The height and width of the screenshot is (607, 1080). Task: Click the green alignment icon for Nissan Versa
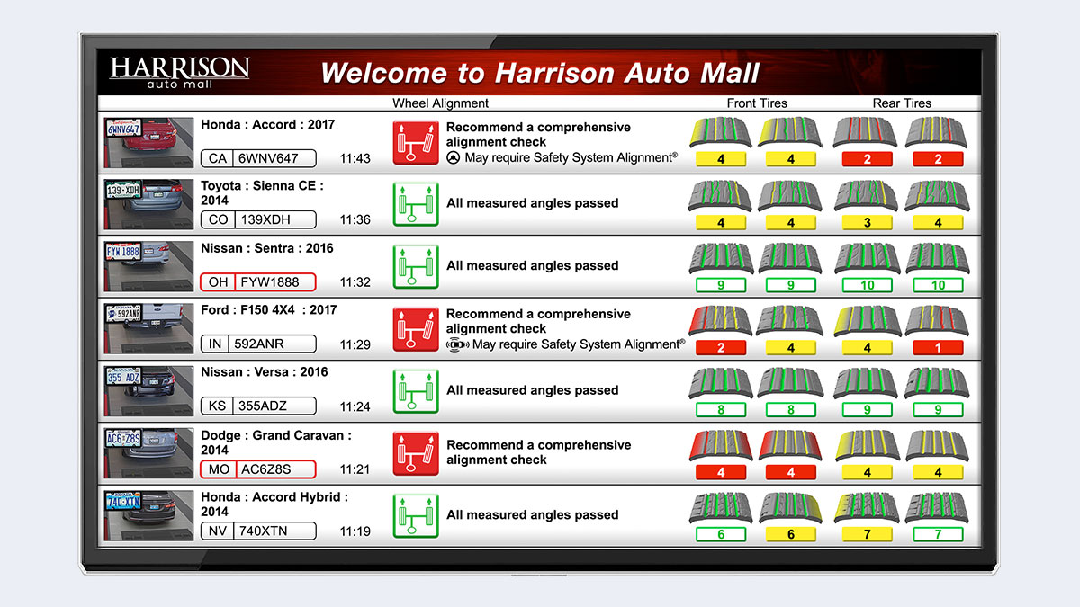coord(416,390)
